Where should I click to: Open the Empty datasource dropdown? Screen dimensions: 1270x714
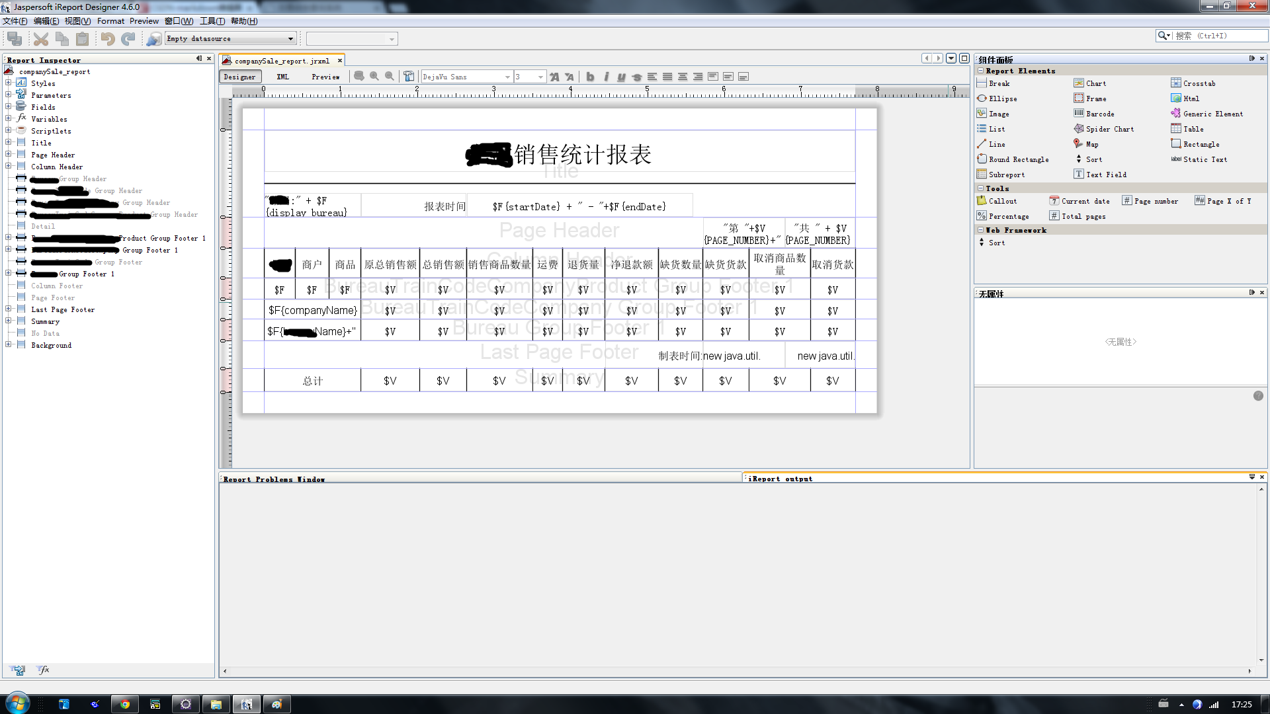tap(230, 39)
